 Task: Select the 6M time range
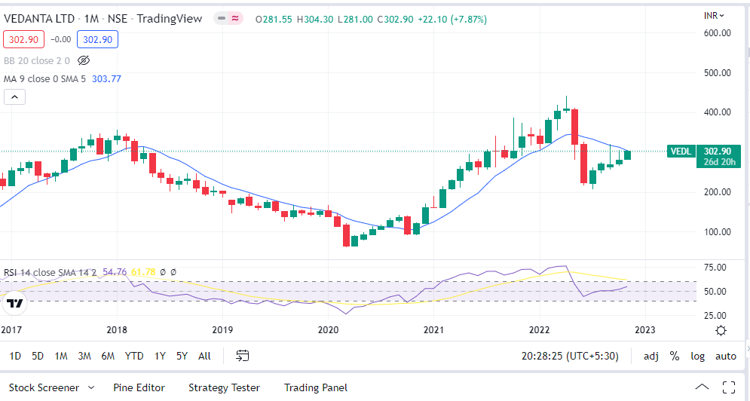[x=108, y=356]
